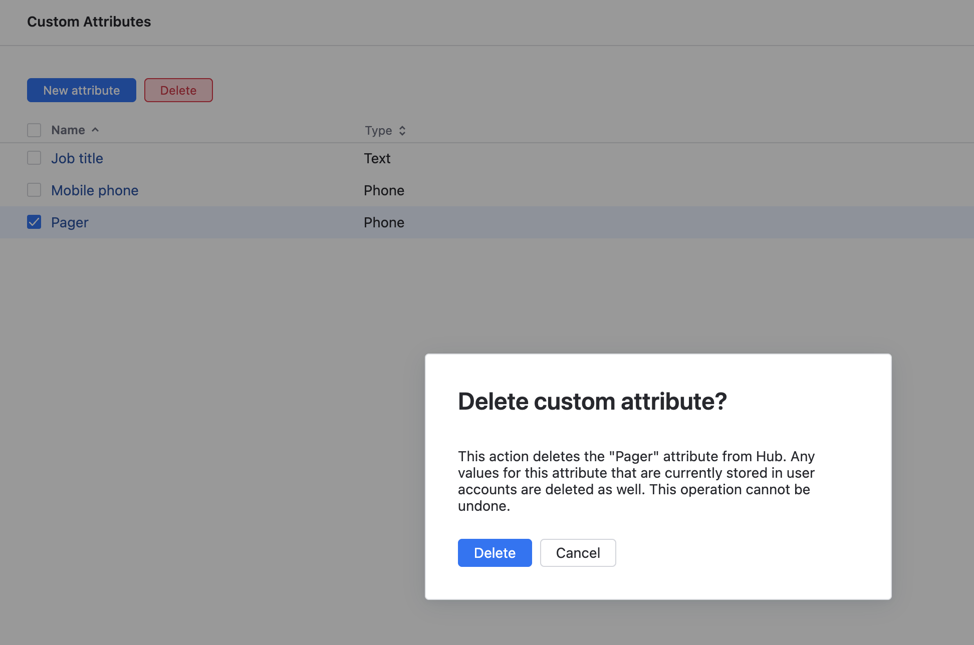Screen dimensions: 974x645
Task: Click the dialog title Delete custom attribute
Action: pos(592,401)
